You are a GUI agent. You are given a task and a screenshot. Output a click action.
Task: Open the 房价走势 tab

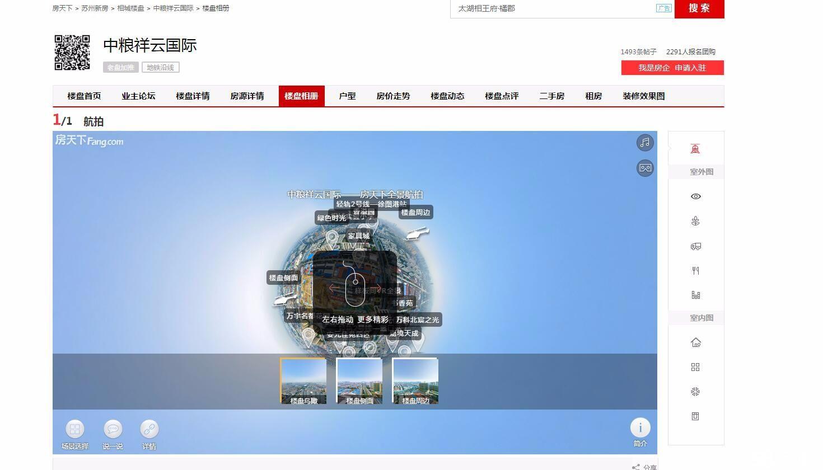393,96
